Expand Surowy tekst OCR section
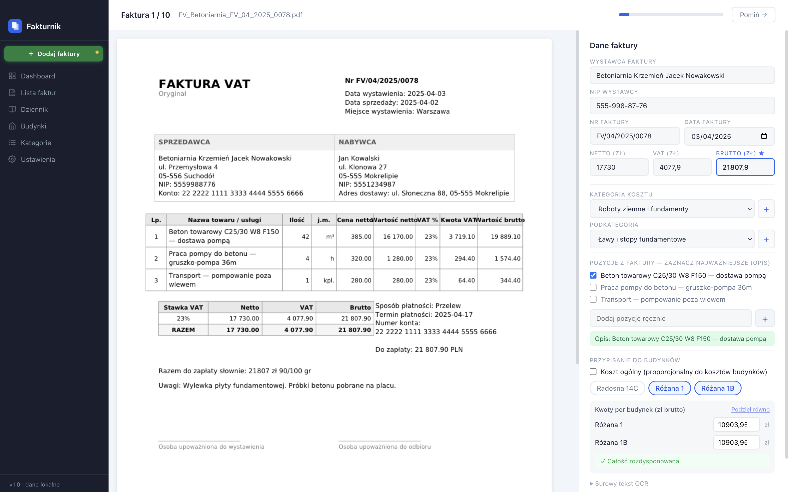The width and height of the screenshot is (788, 492). [619, 484]
